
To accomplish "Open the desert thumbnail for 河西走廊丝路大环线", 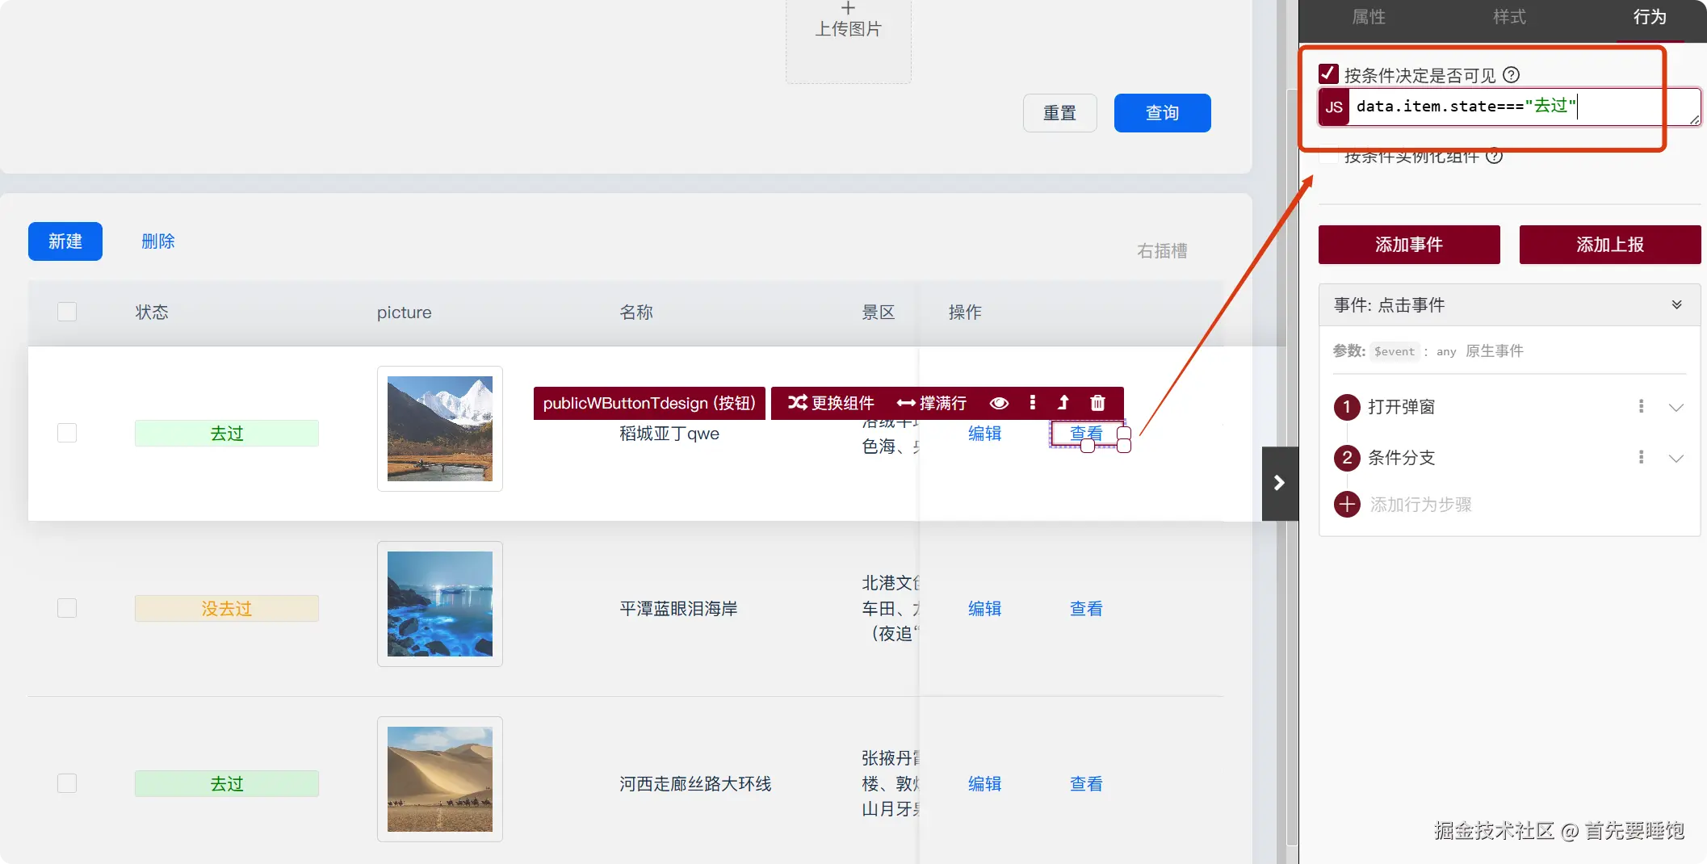I will 440,779.
